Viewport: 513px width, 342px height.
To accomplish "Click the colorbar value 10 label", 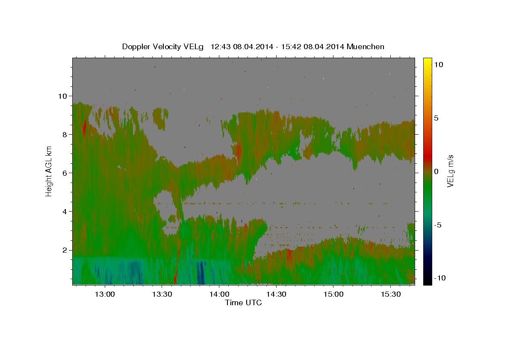I will tap(438, 65).
